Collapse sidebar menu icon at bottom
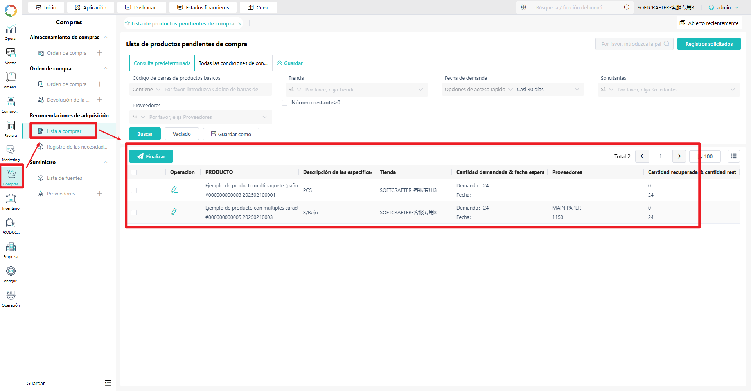This screenshot has width=751, height=391. pyautogui.click(x=108, y=383)
